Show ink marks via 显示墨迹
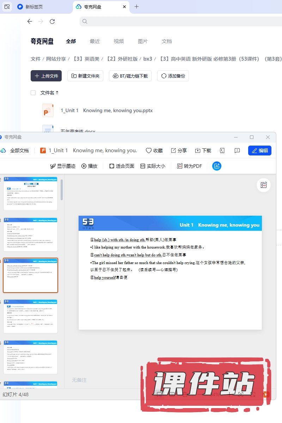Image resolution: width=282 pixels, height=423 pixels. click(63, 166)
